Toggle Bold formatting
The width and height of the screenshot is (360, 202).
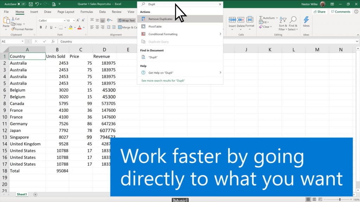pos(41,27)
